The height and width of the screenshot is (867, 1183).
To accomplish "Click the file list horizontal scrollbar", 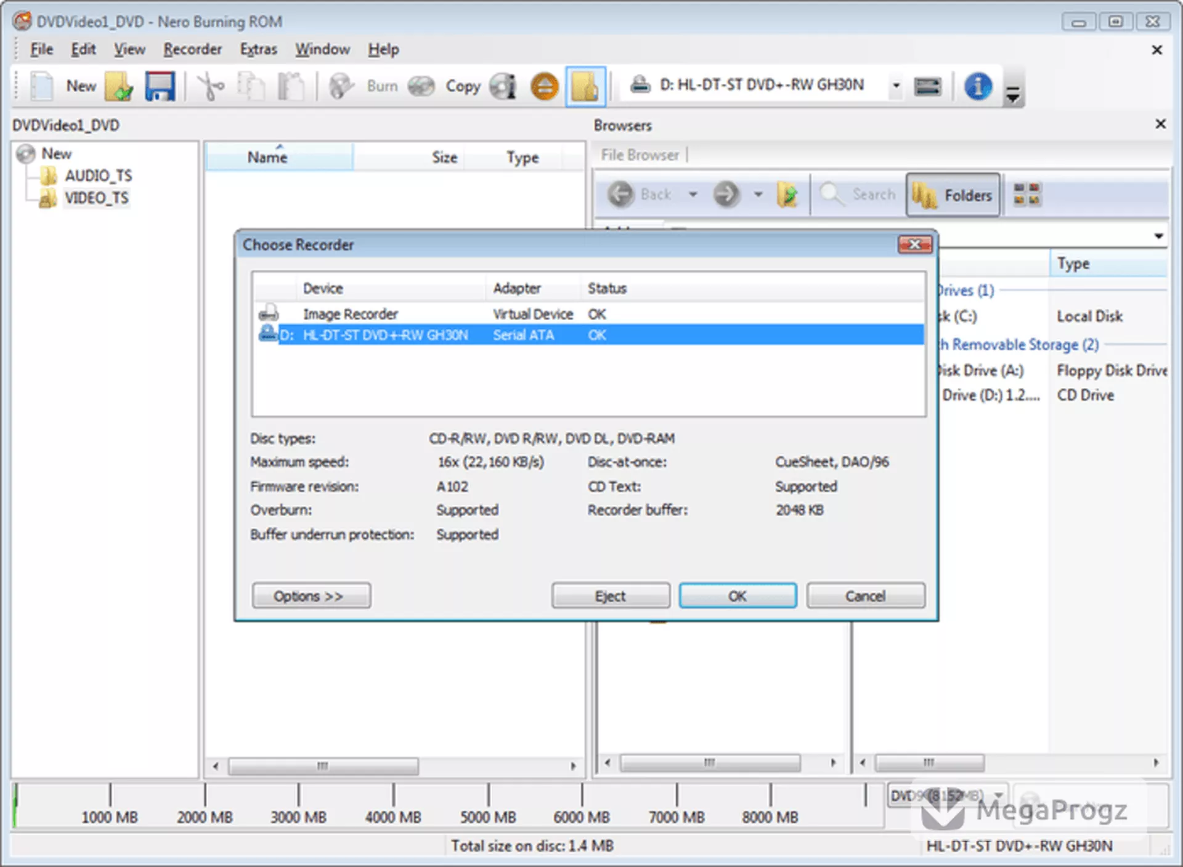I will (x=394, y=766).
